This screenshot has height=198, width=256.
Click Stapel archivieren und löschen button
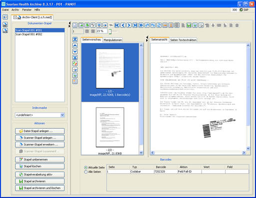[40, 188]
